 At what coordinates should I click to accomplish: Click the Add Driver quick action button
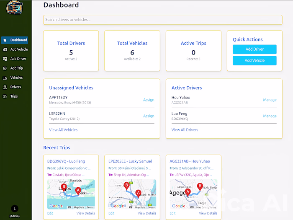click(254, 49)
